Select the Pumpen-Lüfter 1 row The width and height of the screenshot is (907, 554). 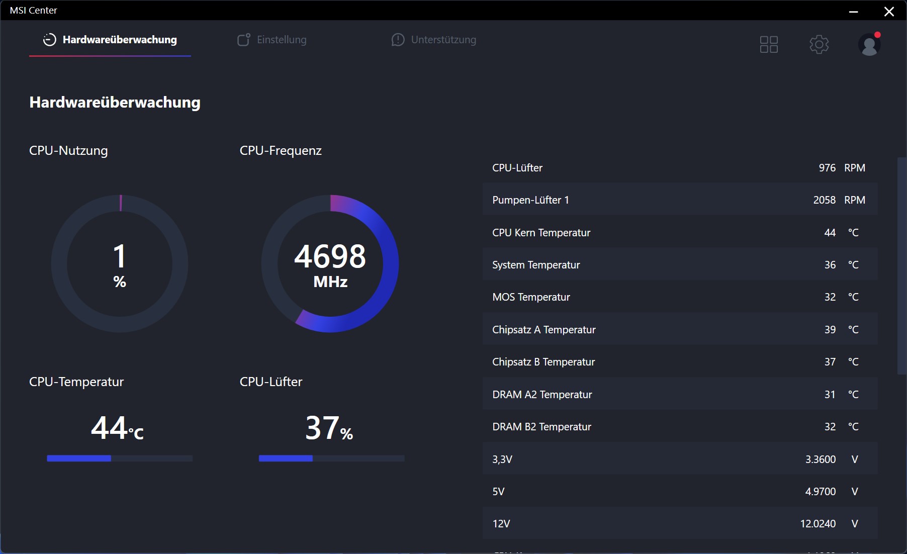click(x=680, y=200)
